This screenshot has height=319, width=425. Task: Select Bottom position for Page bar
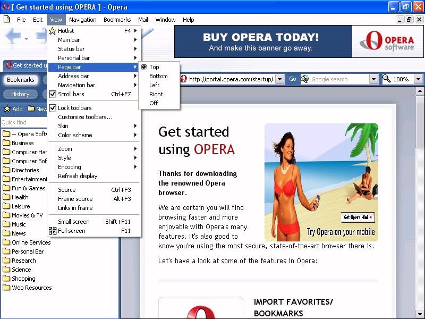159,76
